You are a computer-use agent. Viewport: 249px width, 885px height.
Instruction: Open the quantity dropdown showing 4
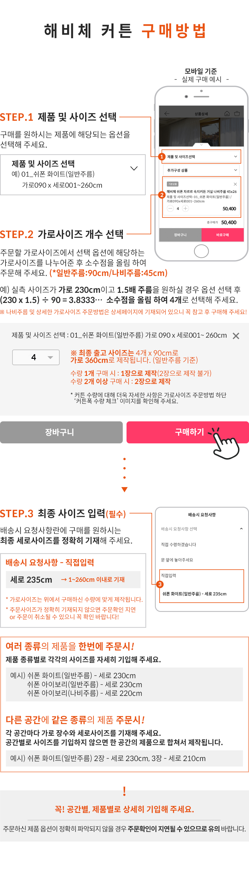pos(36,357)
